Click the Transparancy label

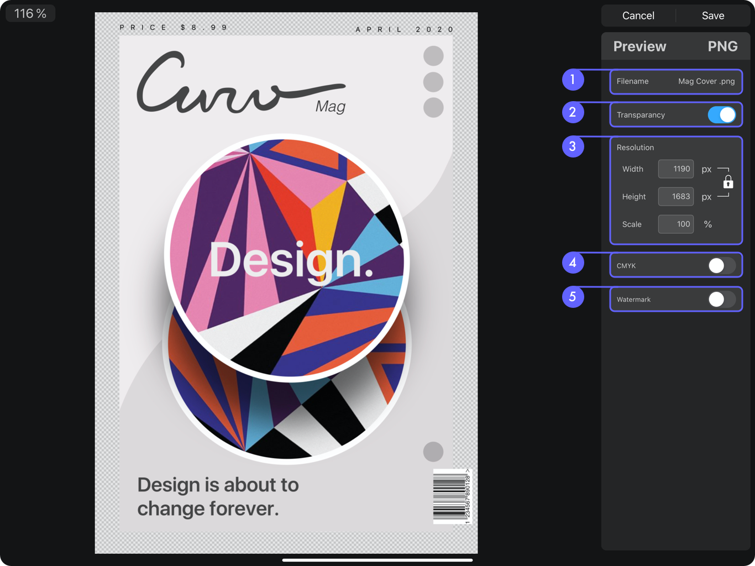641,115
